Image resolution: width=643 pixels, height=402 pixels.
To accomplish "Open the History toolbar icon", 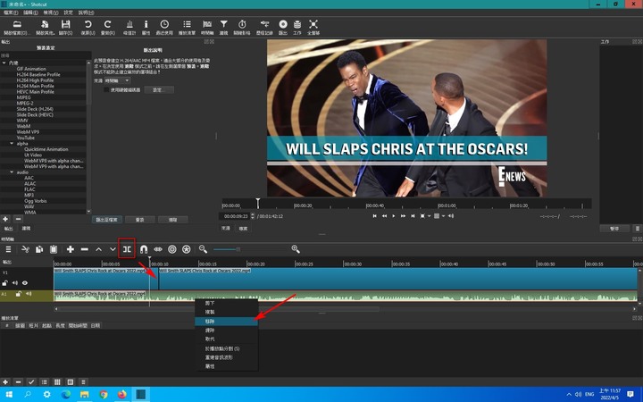I will tap(264, 25).
